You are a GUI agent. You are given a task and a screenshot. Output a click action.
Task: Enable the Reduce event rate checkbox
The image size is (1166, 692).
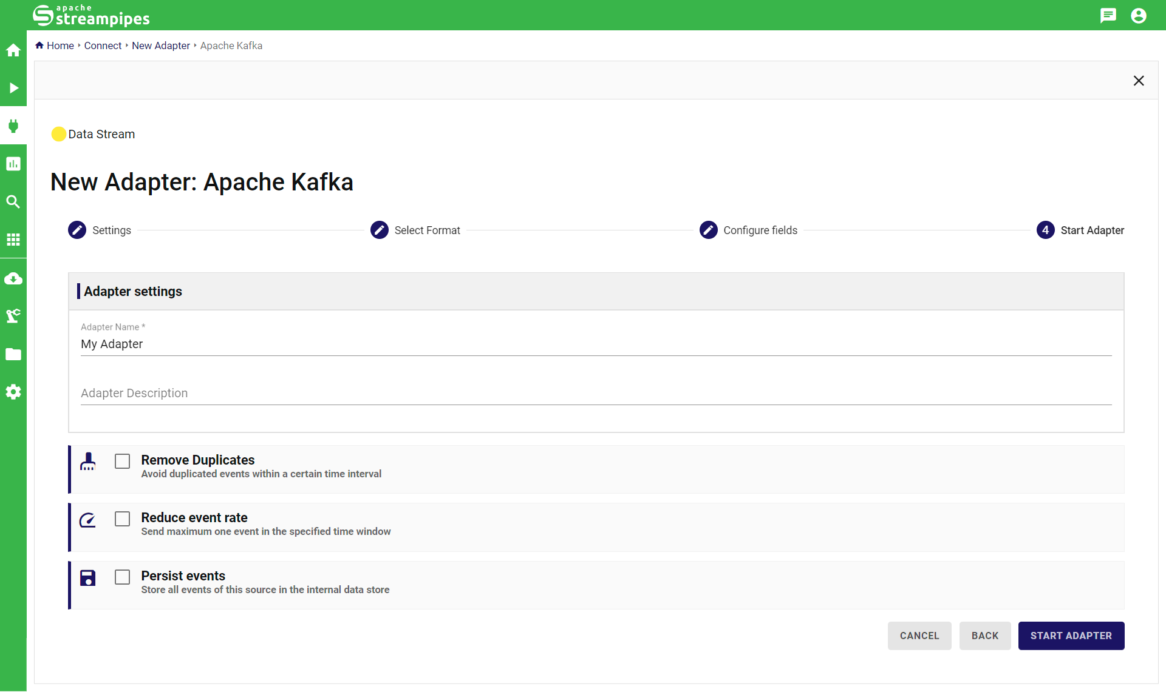point(123,519)
